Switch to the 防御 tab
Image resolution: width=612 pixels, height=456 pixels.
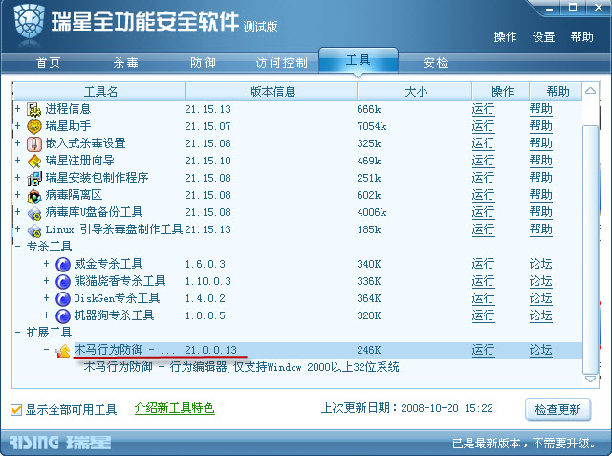coord(203,63)
